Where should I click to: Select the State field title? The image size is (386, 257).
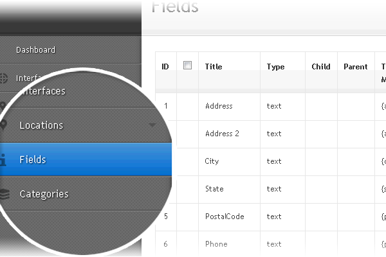click(214, 189)
